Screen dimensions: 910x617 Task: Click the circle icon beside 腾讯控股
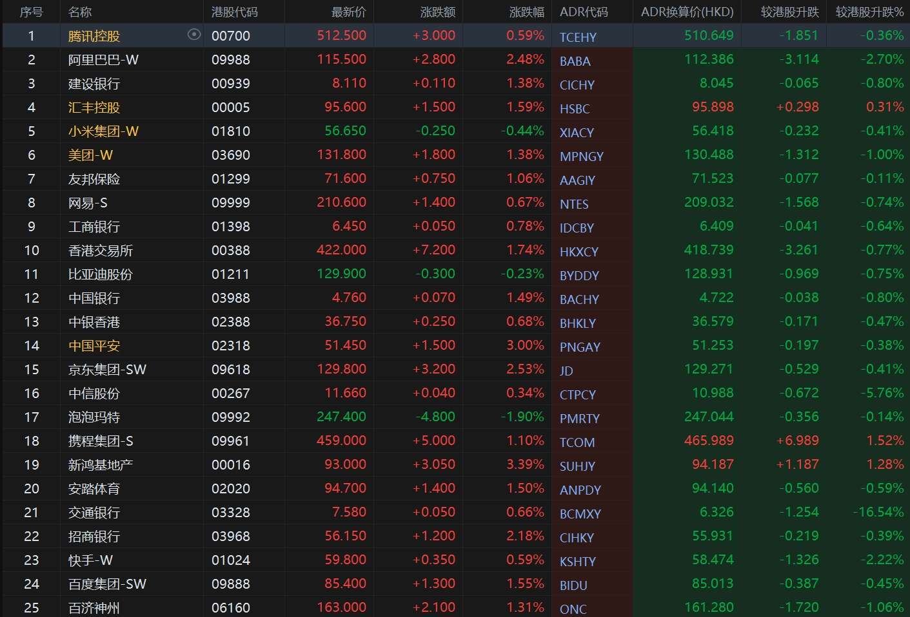pos(194,35)
